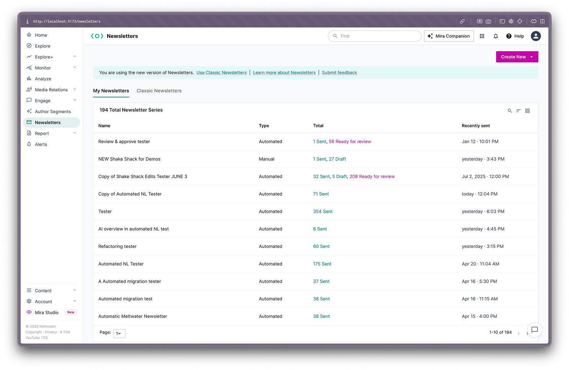The image size is (569, 370).
Task: Expand the Engage sidebar section
Action: pyautogui.click(x=75, y=100)
